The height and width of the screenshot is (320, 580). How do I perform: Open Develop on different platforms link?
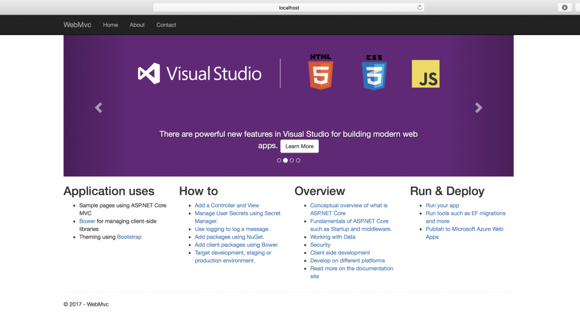click(347, 261)
